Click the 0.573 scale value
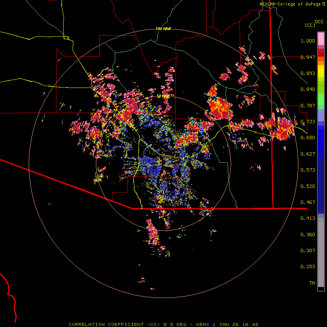 point(308,170)
